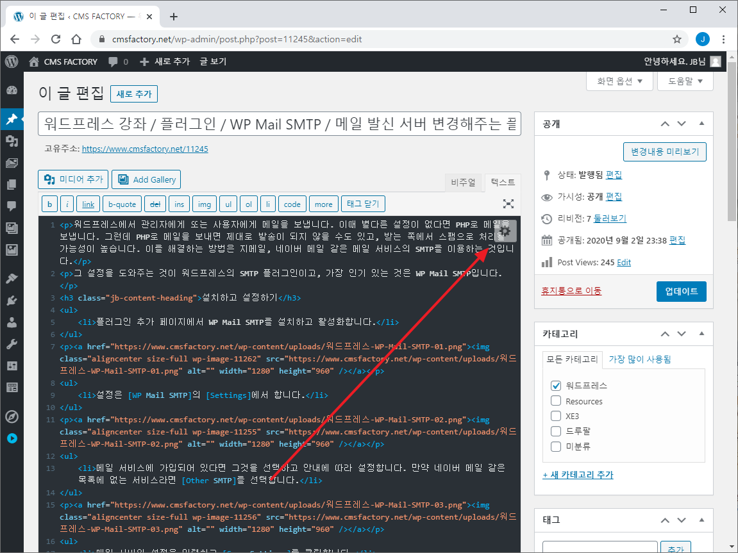Click the 업데이트 button
This screenshot has height=553, width=738.
(x=681, y=292)
